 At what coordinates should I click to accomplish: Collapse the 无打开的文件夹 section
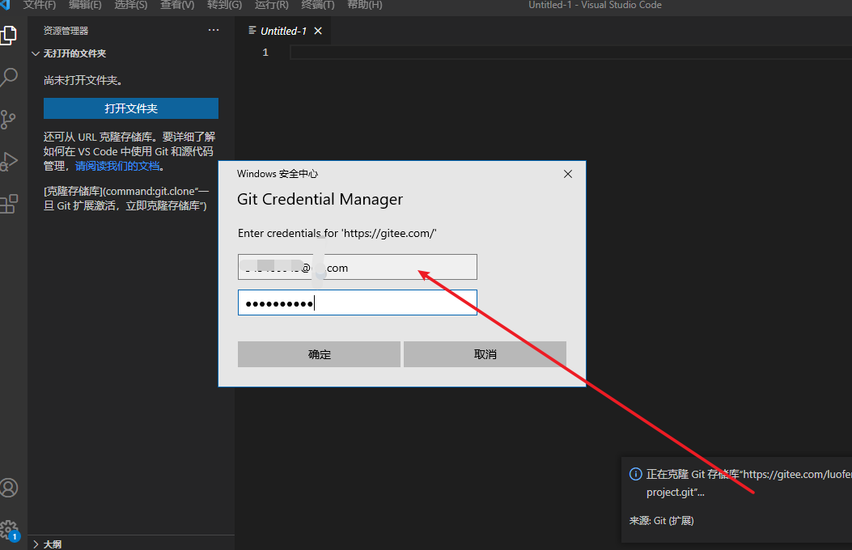pos(69,53)
